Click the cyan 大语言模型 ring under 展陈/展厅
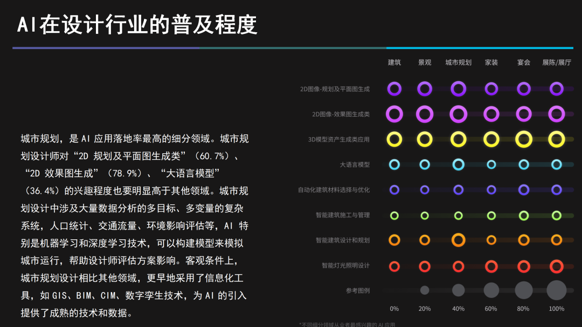Screen dimensions: 582x327 click(x=556, y=165)
